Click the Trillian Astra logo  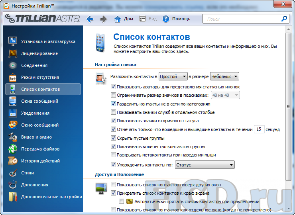coord(43,19)
